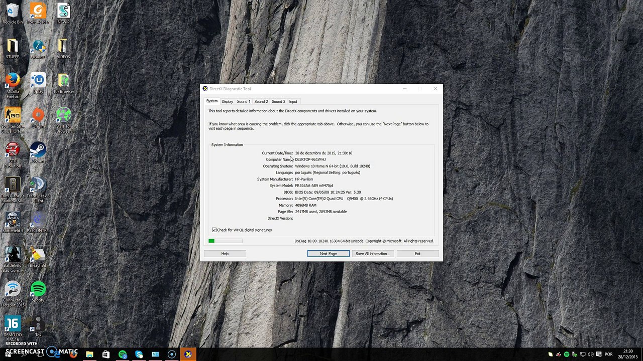Open the VIDEOS folder on desktop

63,49
